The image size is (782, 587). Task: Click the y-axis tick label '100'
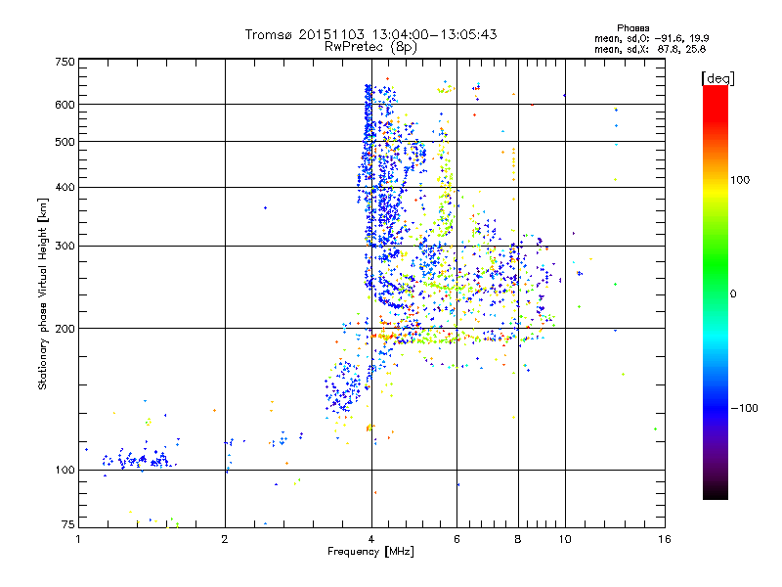pos(65,471)
